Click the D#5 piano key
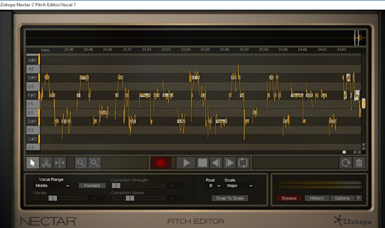Screen dimensions: 385x228 [x=32, y=122]
